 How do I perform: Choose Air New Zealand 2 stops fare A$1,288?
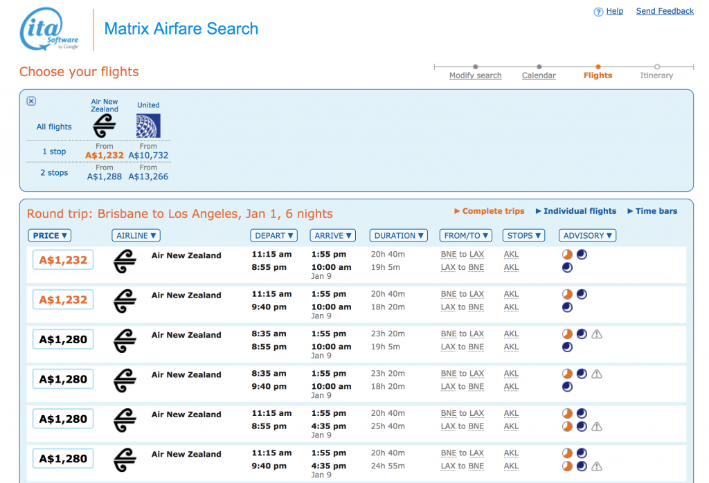105,176
